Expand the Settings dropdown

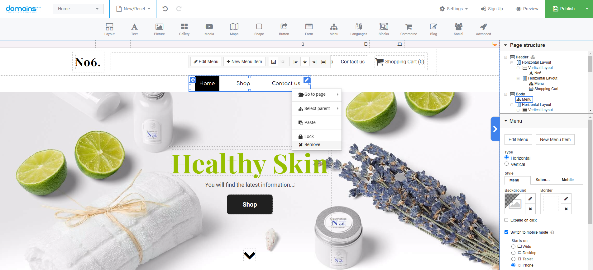tap(453, 9)
